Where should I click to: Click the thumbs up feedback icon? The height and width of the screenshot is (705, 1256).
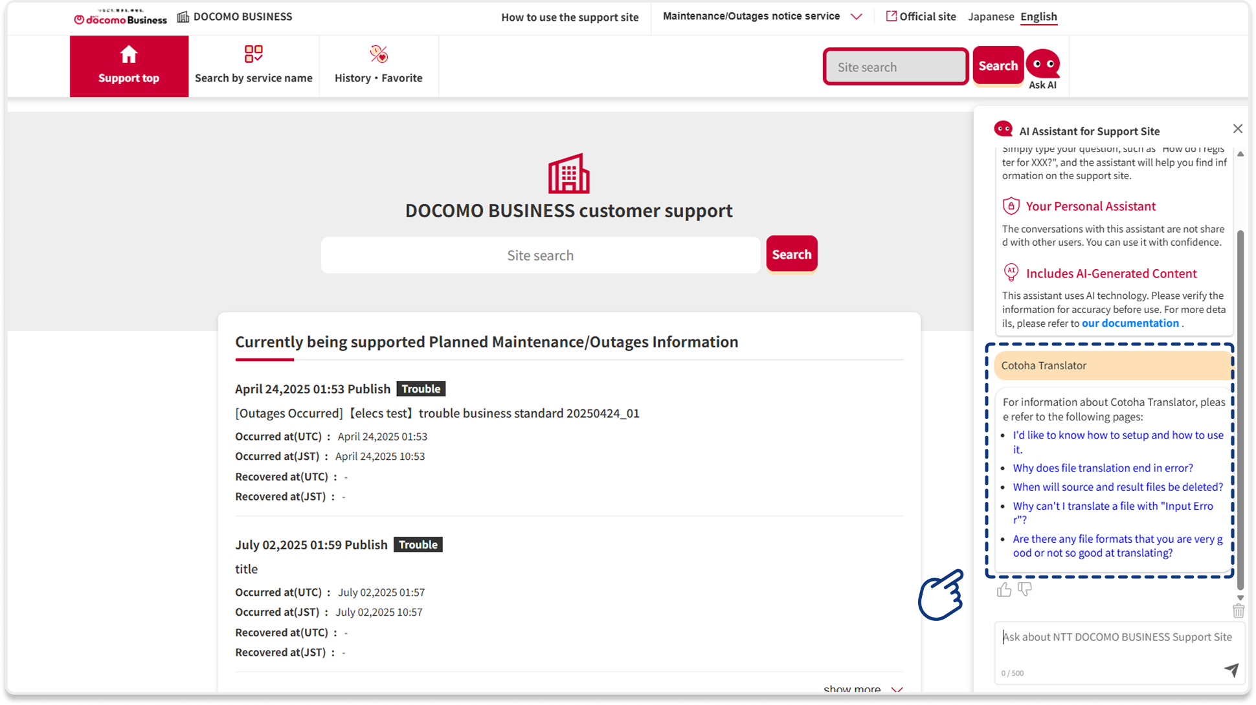point(1004,589)
